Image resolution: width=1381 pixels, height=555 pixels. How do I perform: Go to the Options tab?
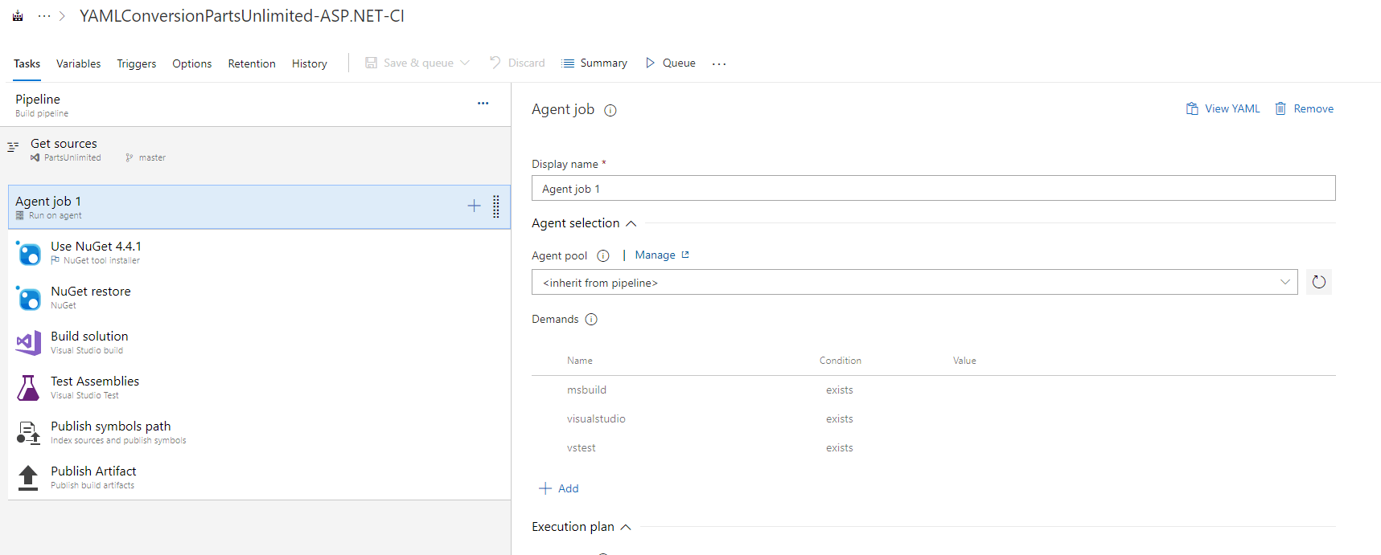coord(192,63)
